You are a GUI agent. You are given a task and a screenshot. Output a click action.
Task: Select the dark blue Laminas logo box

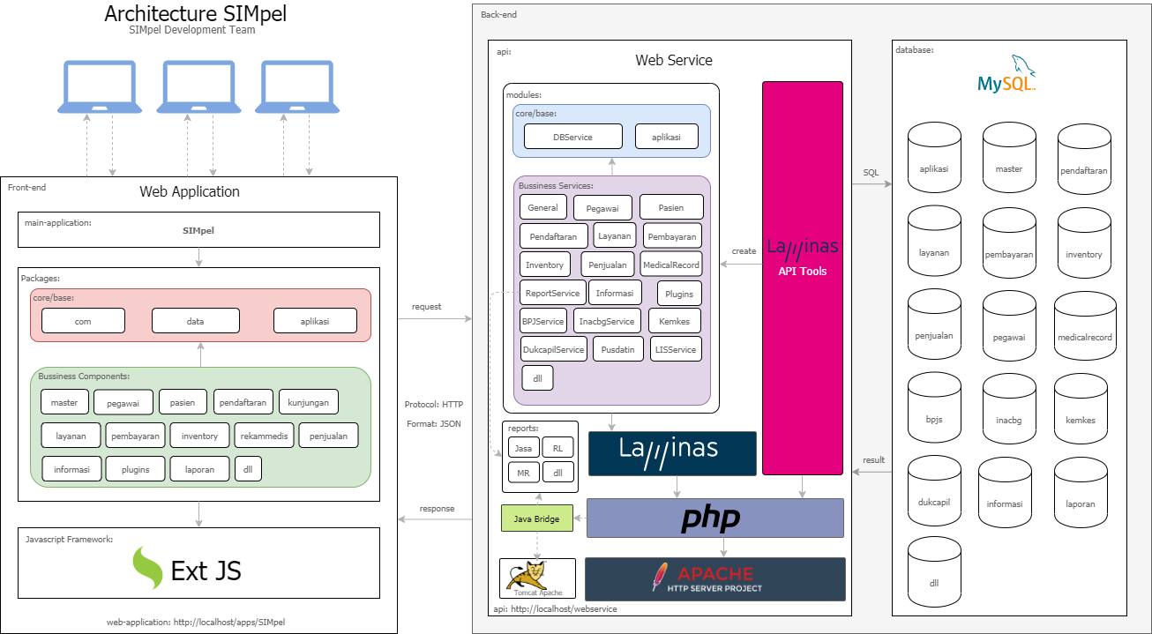point(672,453)
